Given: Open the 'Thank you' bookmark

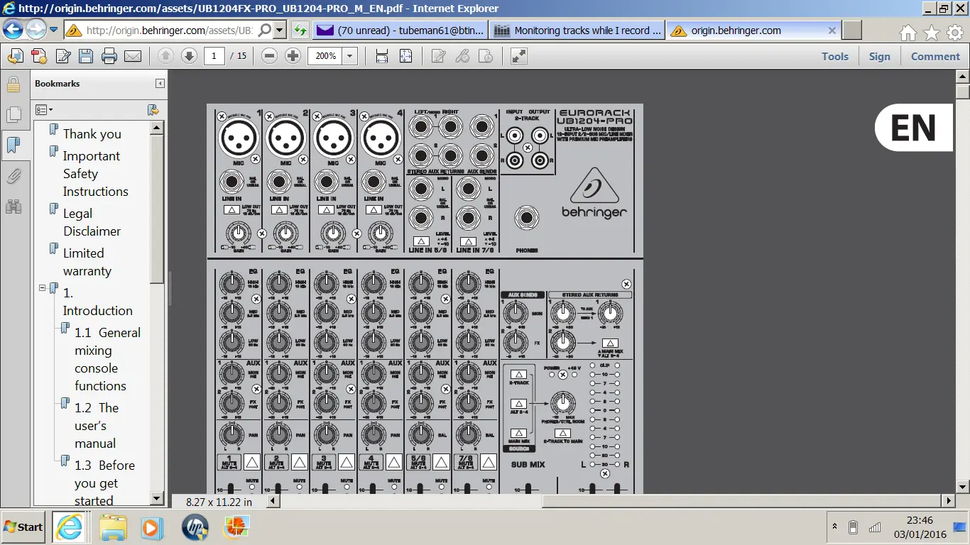Looking at the screenshot, I should click(x=92, y=134).
